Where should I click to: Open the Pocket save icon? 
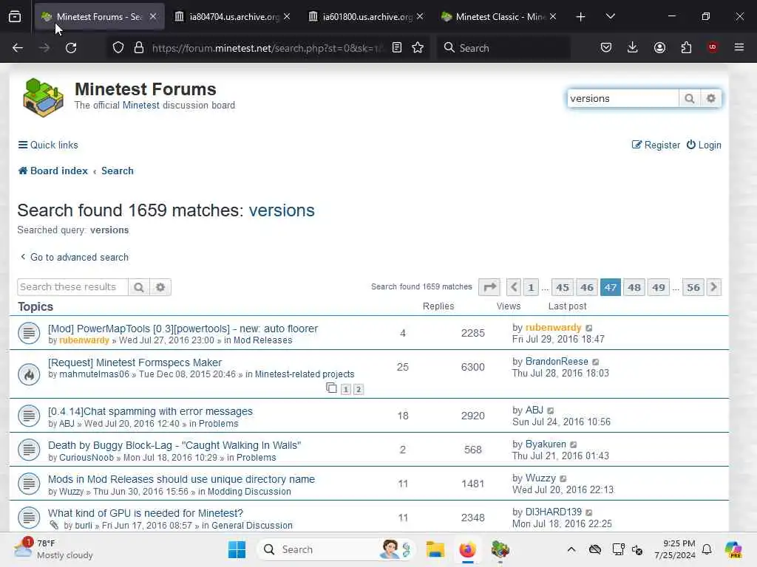tap(606, 47)
